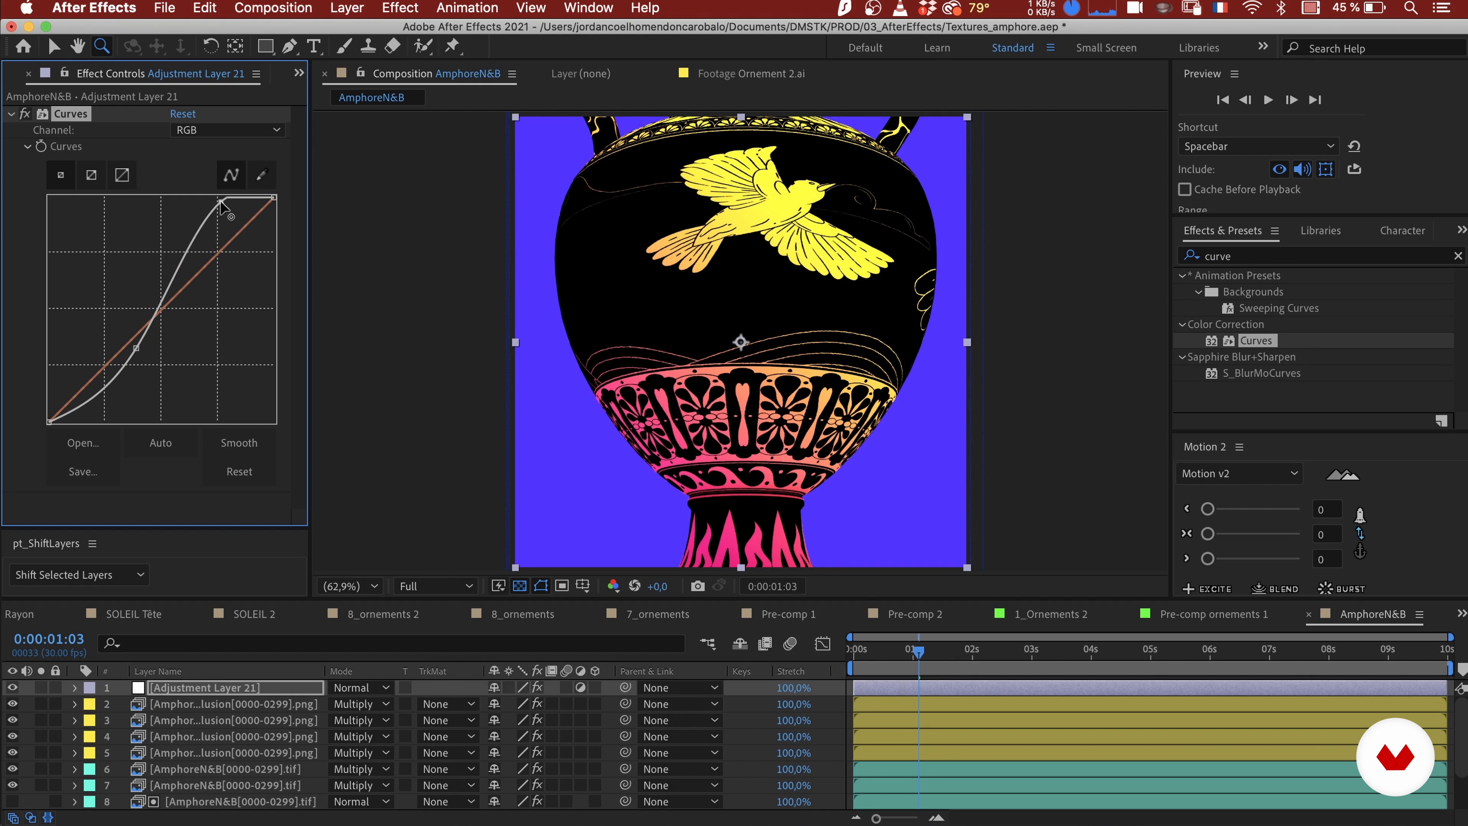The width and height of the screenshot is (1468, 826).
Task: Toggle visibility of layer 6 eye icon
Action: (12, 769)
